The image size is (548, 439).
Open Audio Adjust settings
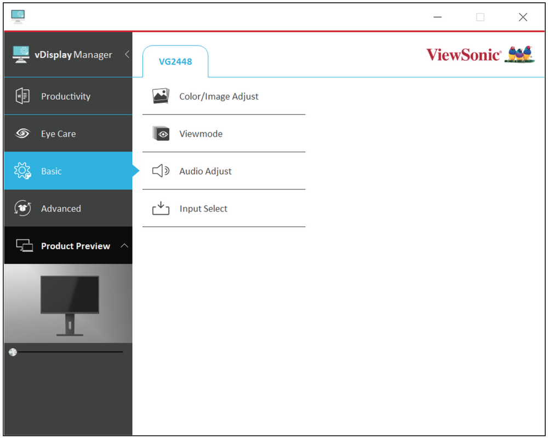tap(224, 171)
